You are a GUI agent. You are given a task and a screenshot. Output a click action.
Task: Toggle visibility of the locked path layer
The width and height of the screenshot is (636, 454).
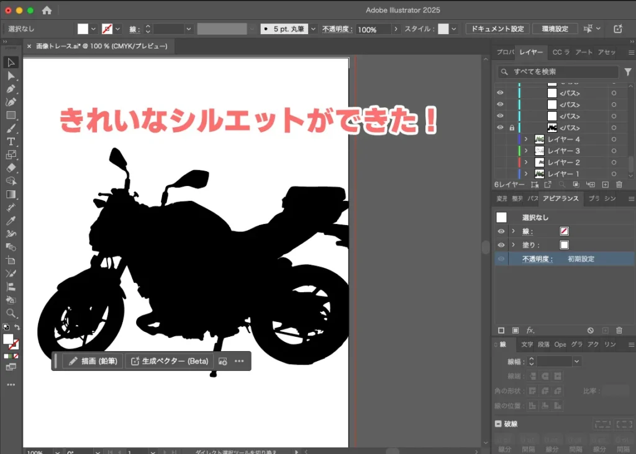pos(500,128)
